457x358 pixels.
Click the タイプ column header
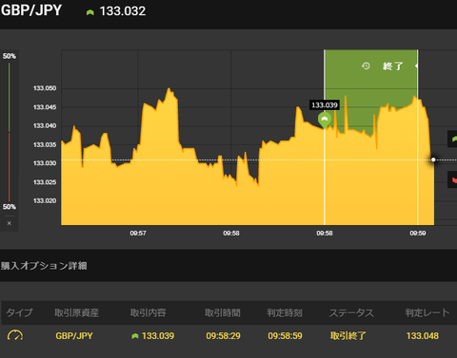(19, 312)
